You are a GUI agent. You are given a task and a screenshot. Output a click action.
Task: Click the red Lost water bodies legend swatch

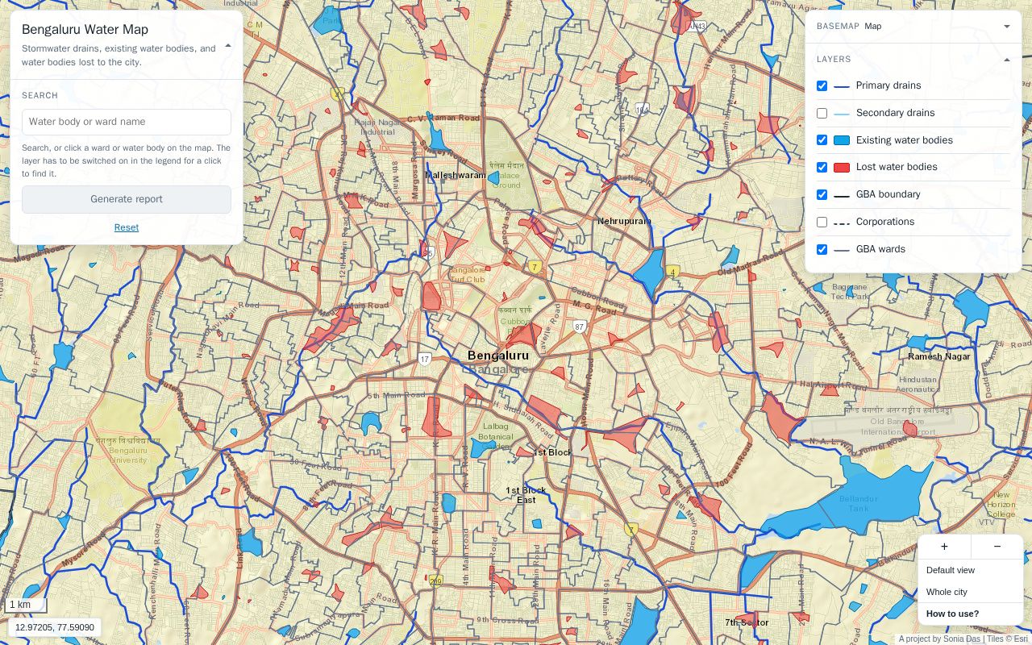point(842,168)
